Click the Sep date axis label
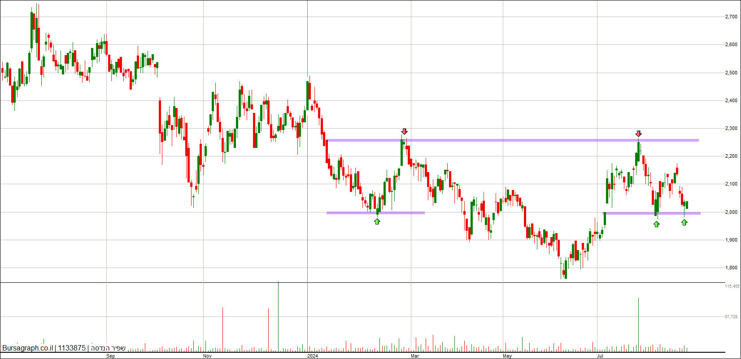Viewport: 741px width, 359px height. 111,356
